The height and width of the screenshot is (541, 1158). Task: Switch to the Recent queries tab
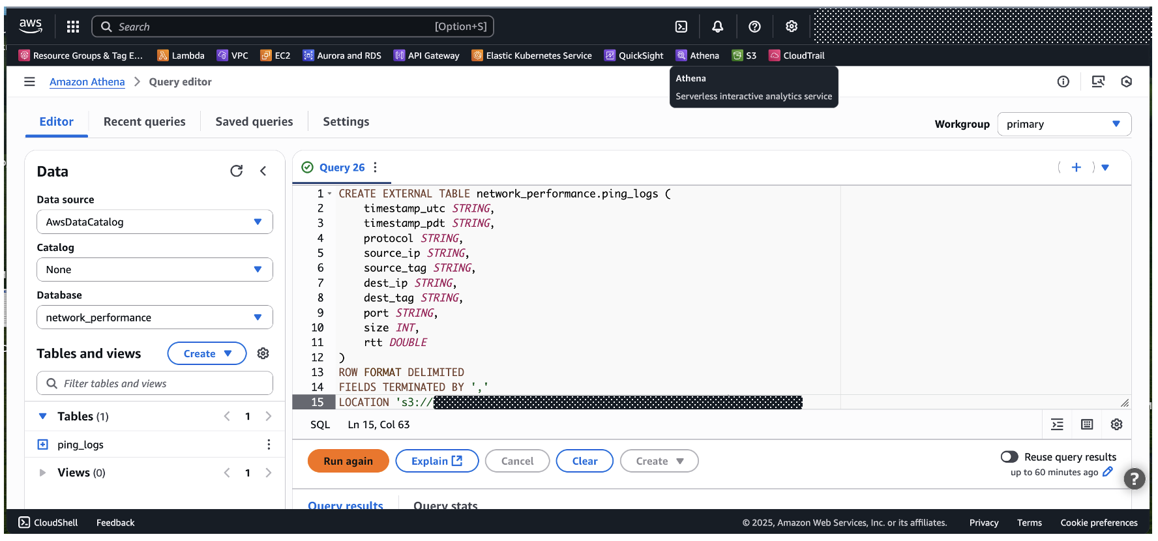click(144, 122)
